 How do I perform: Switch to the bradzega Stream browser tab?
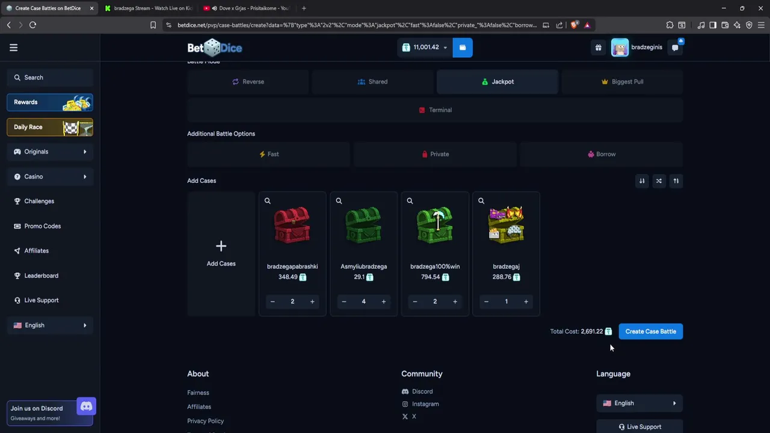click(148, 8)
